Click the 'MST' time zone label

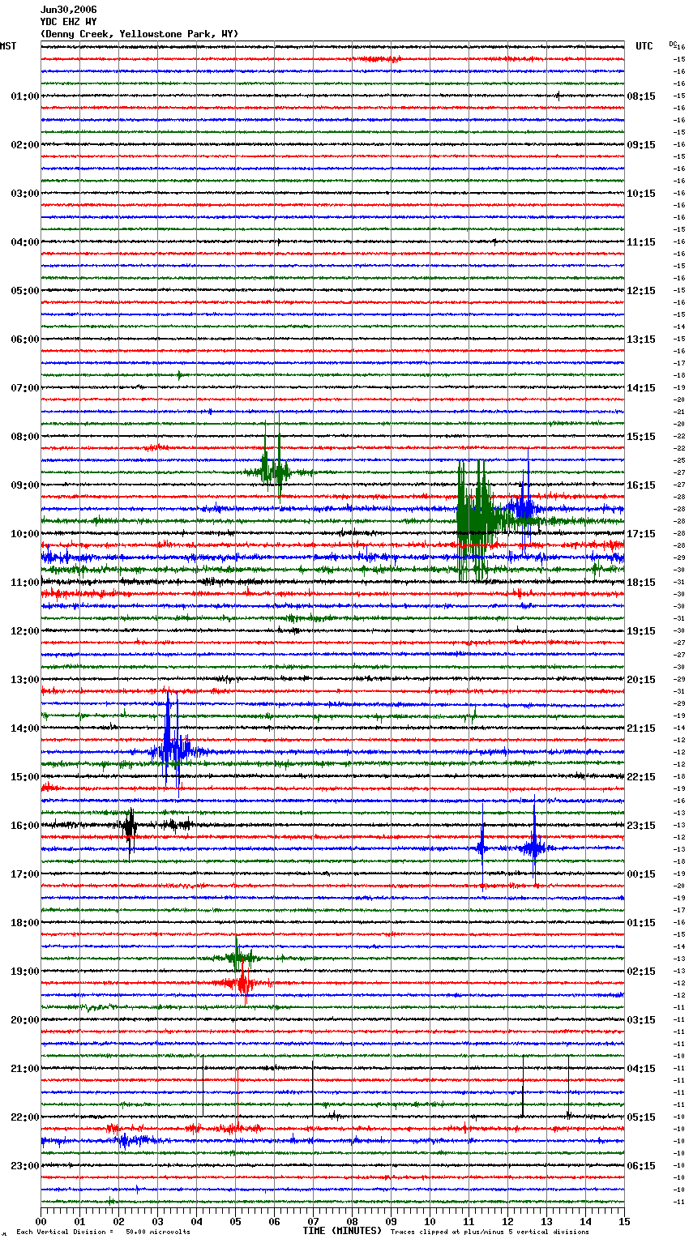click(x=8, y=46)
